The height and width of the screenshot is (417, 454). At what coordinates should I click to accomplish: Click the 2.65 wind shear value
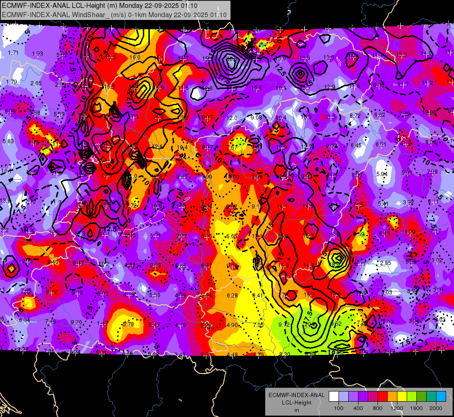(x=36, y=83)
